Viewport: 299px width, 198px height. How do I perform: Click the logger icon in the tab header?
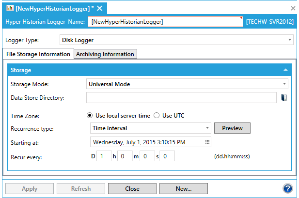[10, 9]
